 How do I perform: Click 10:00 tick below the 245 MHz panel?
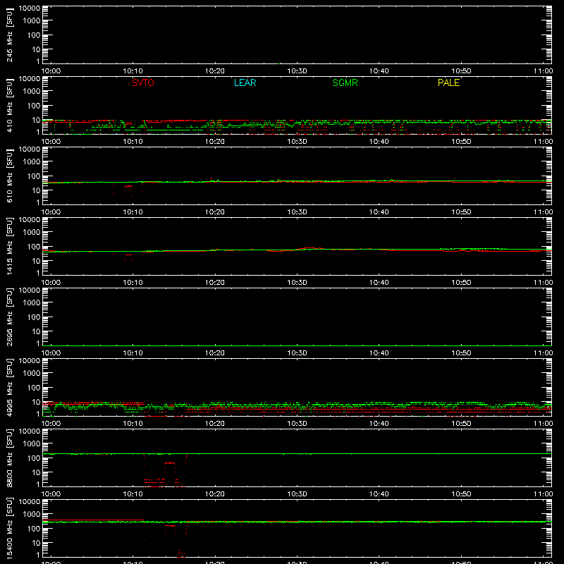point(51,71)
